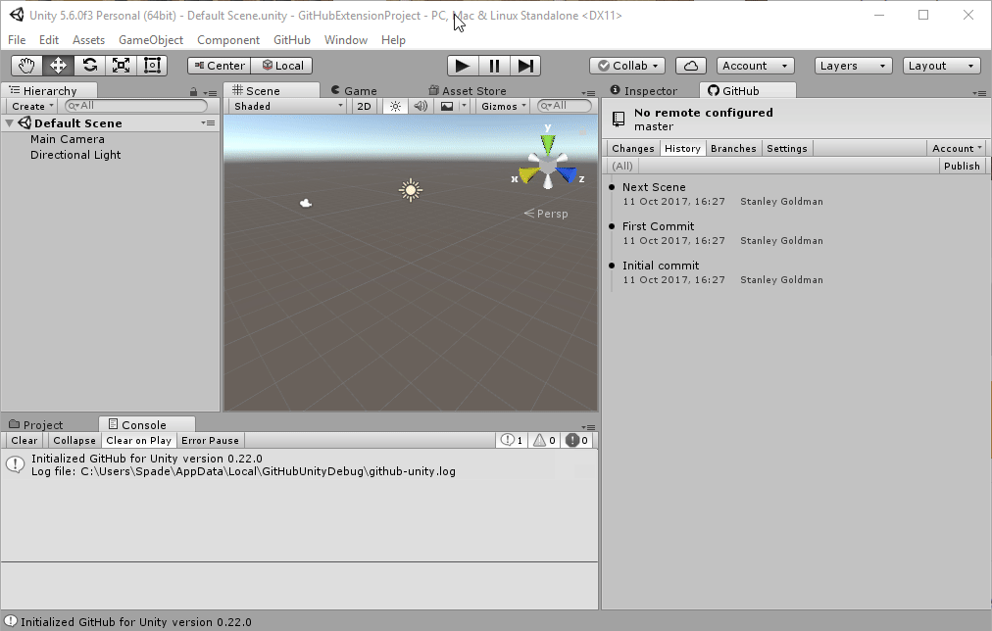Open the Create dropdown in Hierarchy
Viewport: 992px width, 631px height.
[x=32, y=106]
